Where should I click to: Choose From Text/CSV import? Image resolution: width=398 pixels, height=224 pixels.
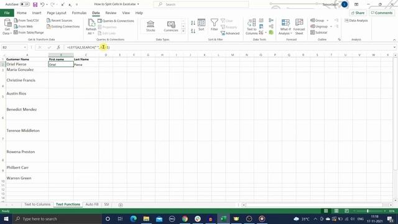pyautogui.click(x=26, y=21)
